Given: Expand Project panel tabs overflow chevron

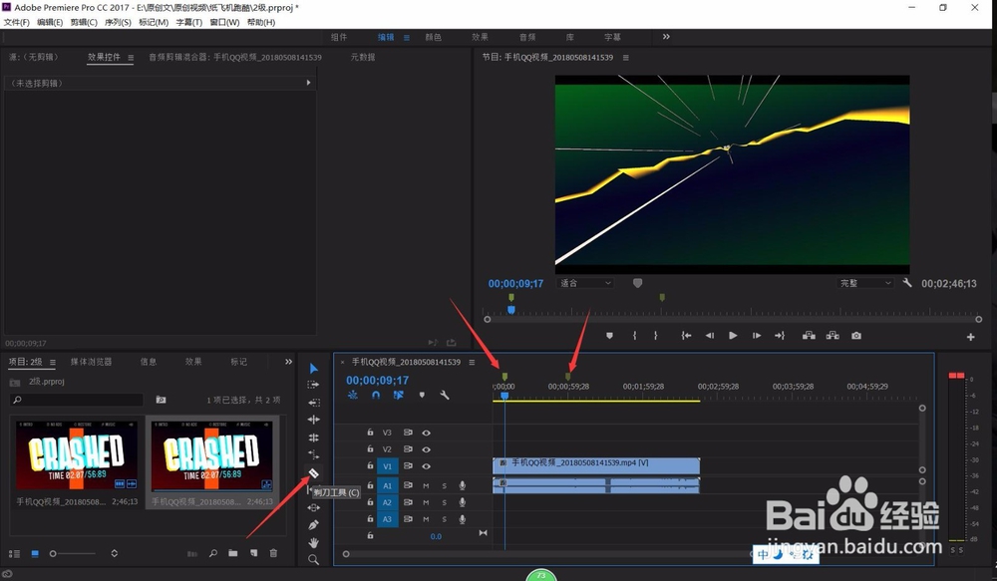Looking at the screenshot, I should (288, 362).
